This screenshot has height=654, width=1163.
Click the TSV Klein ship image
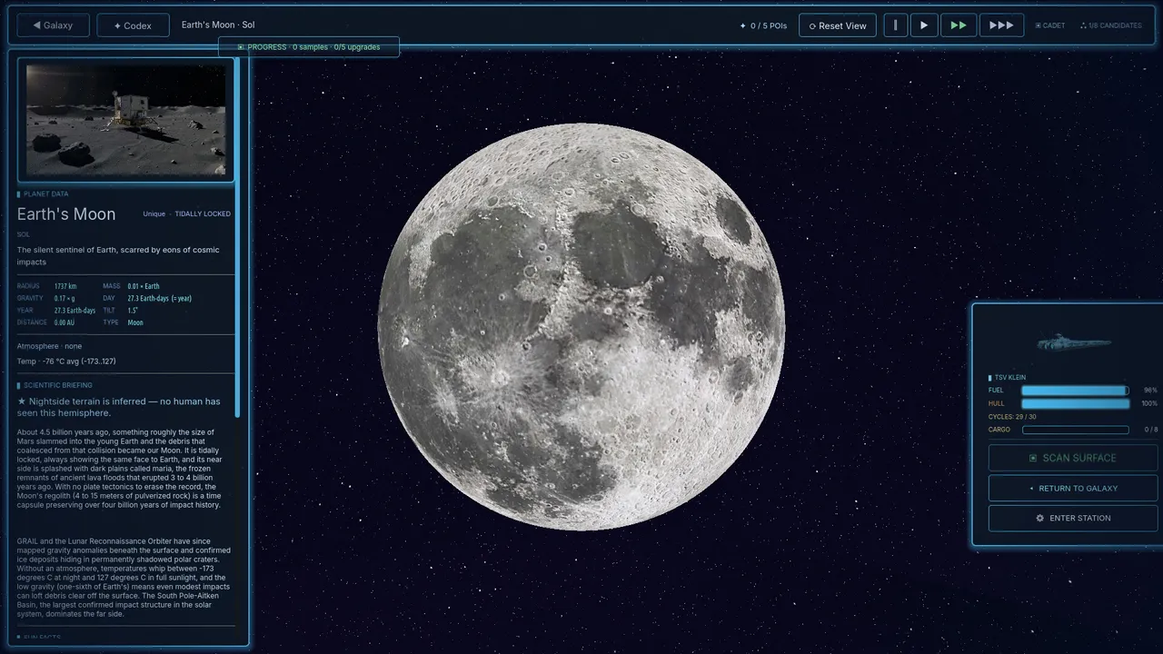(x=1074, y=342)
